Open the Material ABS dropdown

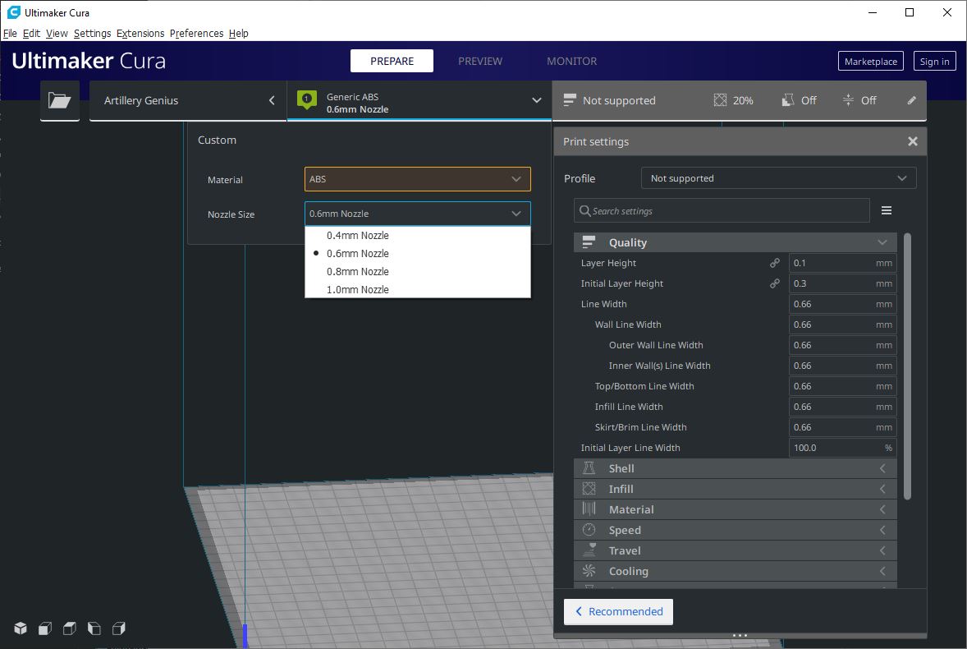[418, 179]
